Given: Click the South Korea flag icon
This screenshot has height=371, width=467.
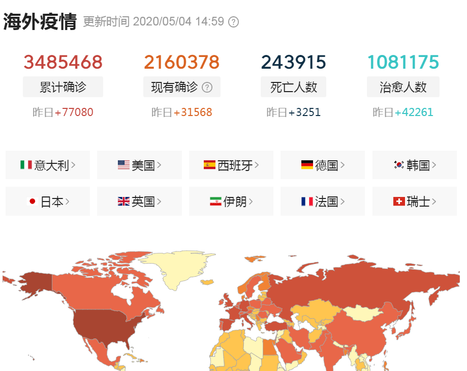Looking at the screenshot, I should (399, 164).
